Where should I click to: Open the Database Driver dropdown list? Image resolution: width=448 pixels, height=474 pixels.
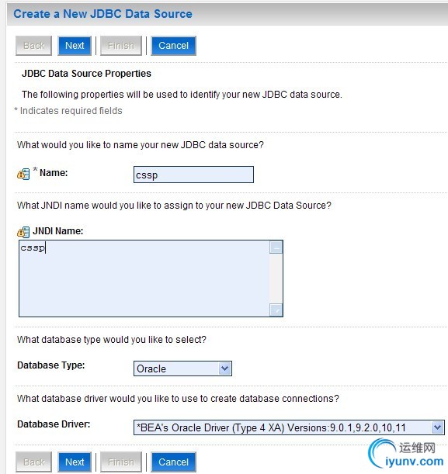tap(289, 427)
